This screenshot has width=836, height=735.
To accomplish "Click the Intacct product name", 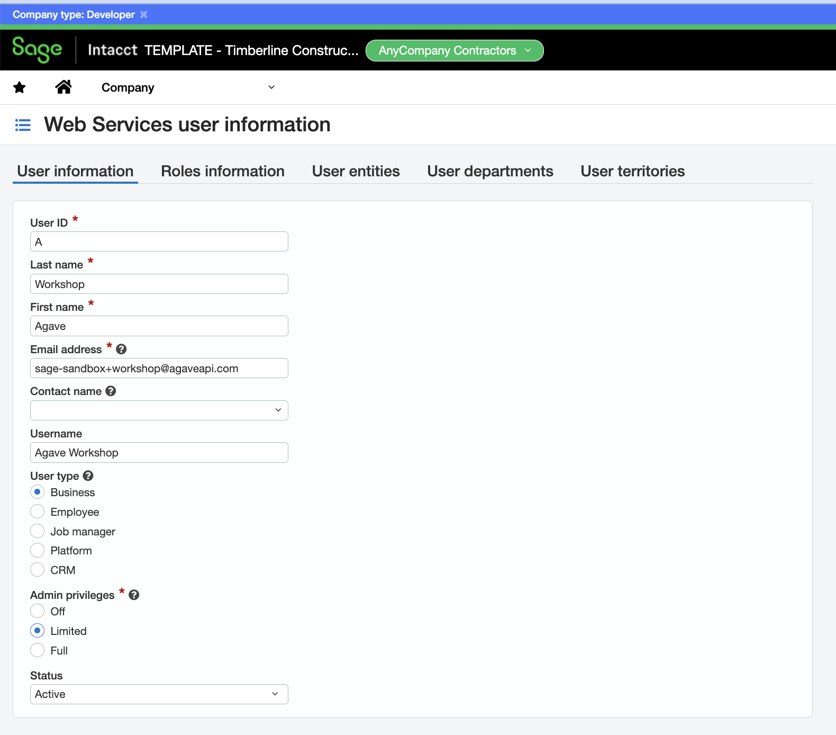I will (x=113, y=50).
